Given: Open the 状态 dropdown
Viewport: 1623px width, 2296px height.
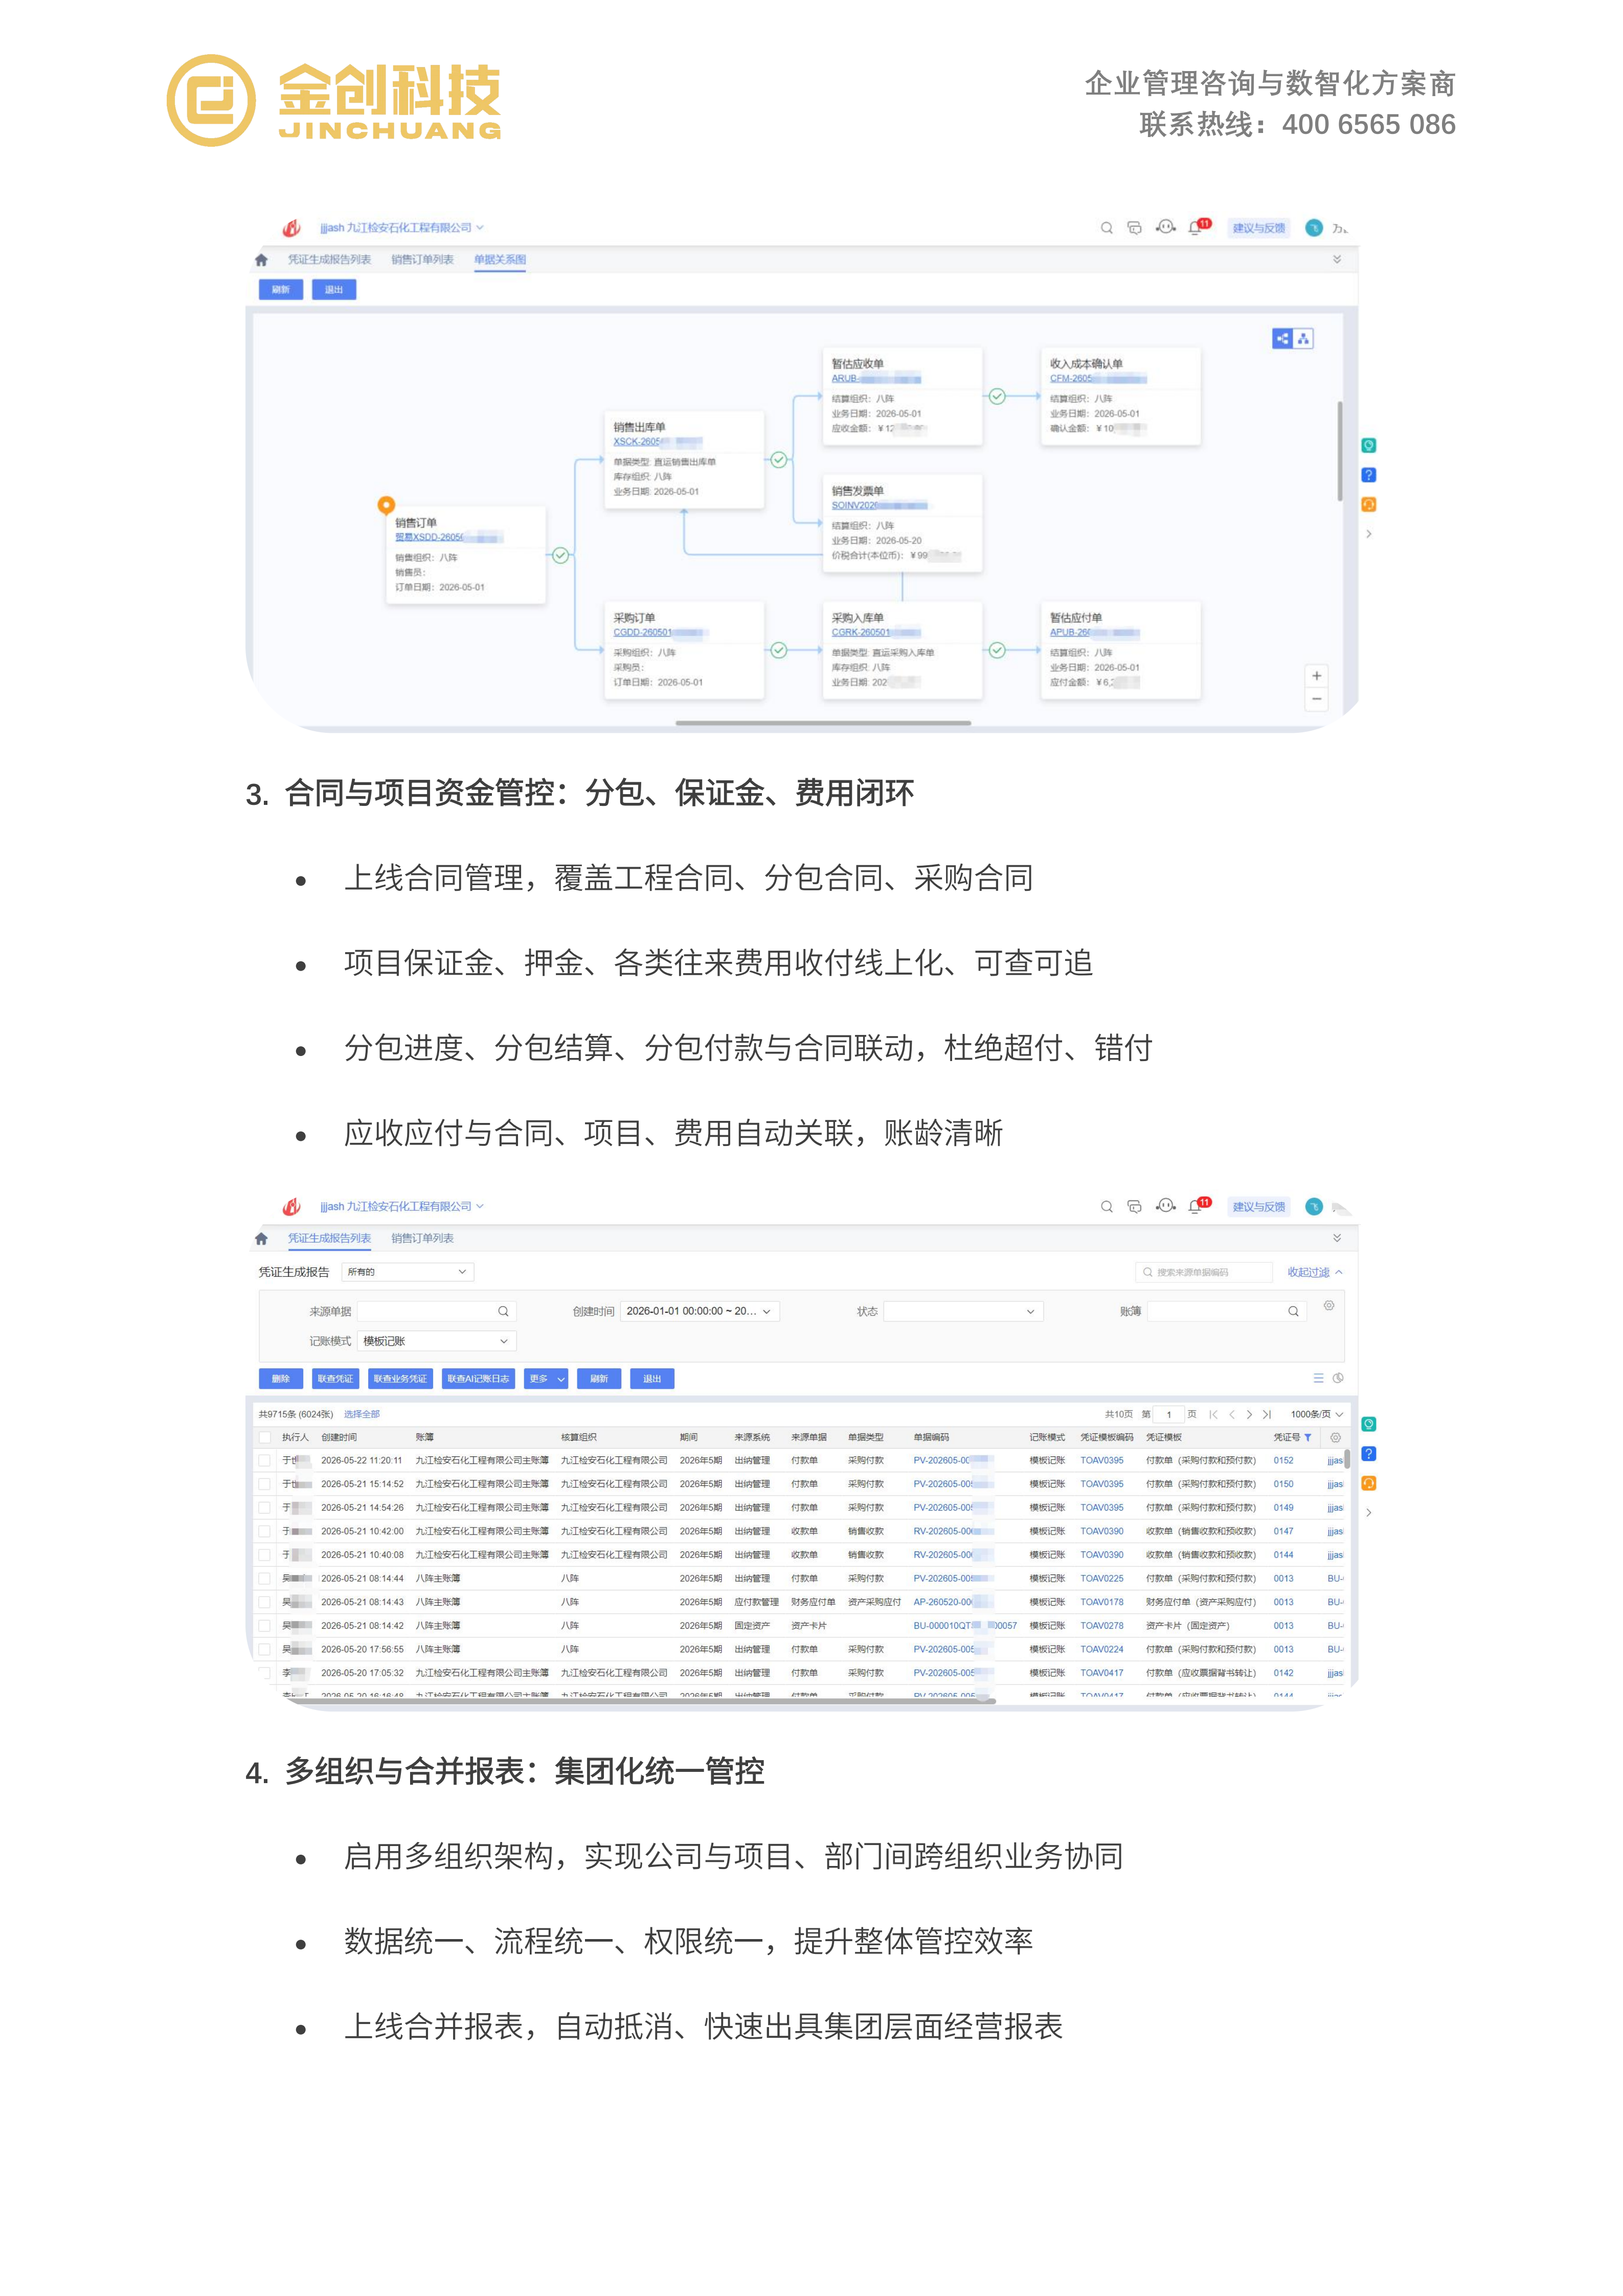Looking at the screenshot, I should coord(962,1312).
